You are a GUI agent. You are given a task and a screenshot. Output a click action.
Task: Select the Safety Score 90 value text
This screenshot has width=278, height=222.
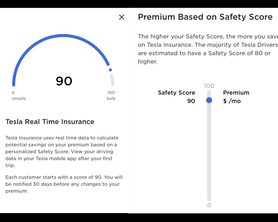pyautogui.click(x=191, y=101)
